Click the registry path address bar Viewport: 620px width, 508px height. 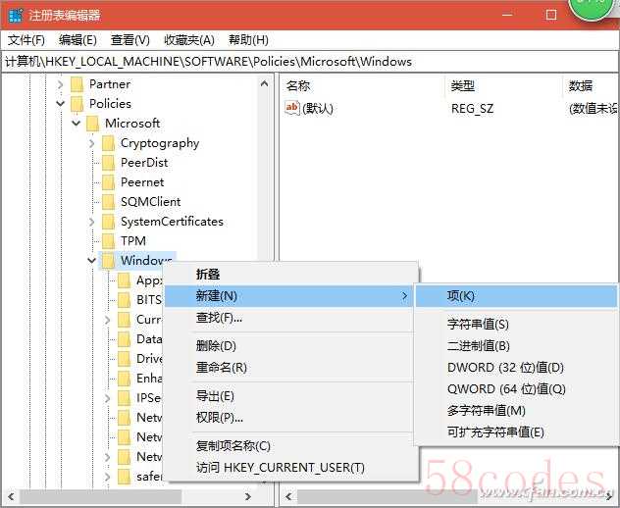click(x=294, y=61)
